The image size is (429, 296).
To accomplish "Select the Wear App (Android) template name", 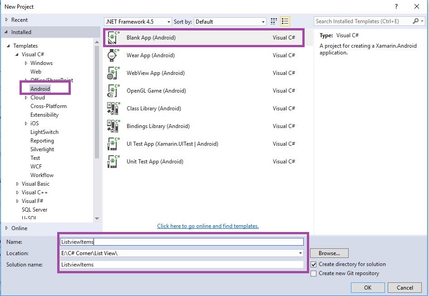I will (x=150, y=55).
